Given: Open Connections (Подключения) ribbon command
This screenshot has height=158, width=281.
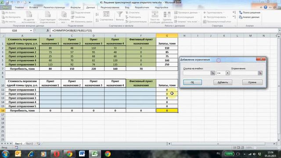Looking at the screenshot, I should point(80,13).
